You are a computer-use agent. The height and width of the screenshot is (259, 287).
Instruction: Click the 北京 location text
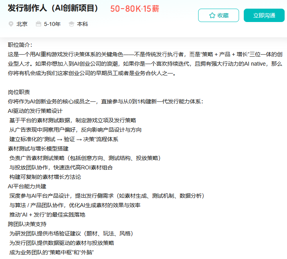point(22,24)
